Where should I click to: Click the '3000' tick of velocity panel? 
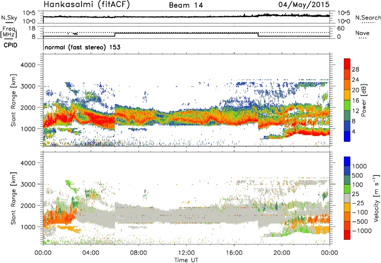click(x=28, y=184)
